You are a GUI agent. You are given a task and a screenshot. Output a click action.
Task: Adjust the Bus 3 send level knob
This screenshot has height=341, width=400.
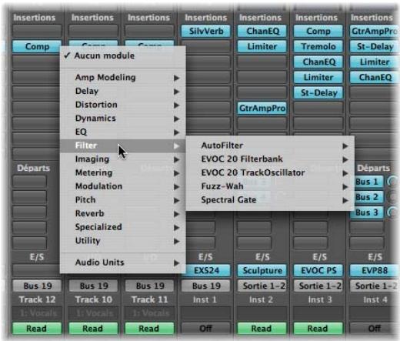392,212
